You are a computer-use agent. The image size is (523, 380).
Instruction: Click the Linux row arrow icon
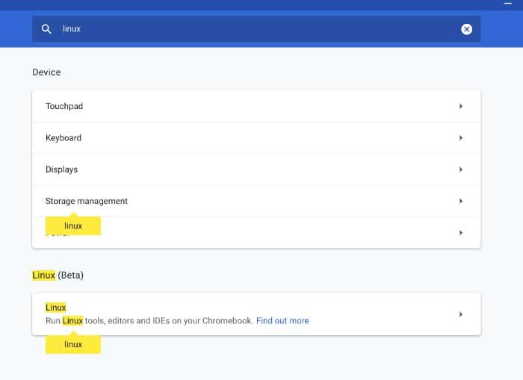point(461,314)
